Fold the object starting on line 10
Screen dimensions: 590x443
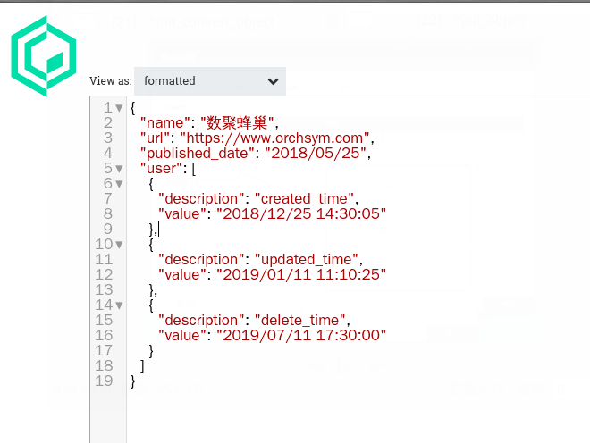pyautogui.click(x=120, y=245)
